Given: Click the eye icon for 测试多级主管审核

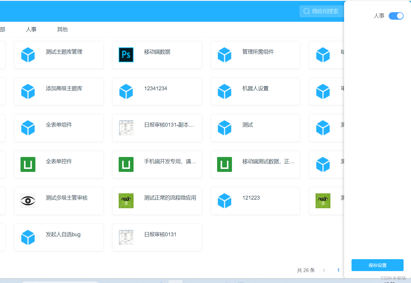Looking at the screenshot, I should coord(28,201).
